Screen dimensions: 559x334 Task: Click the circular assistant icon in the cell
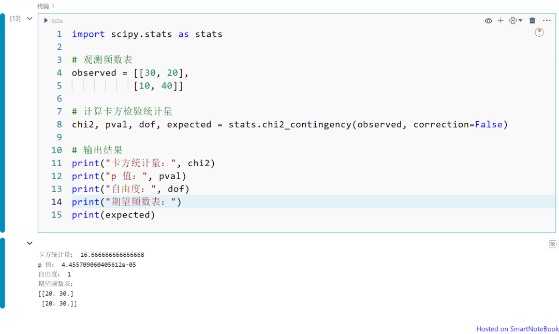pos(539,33)
